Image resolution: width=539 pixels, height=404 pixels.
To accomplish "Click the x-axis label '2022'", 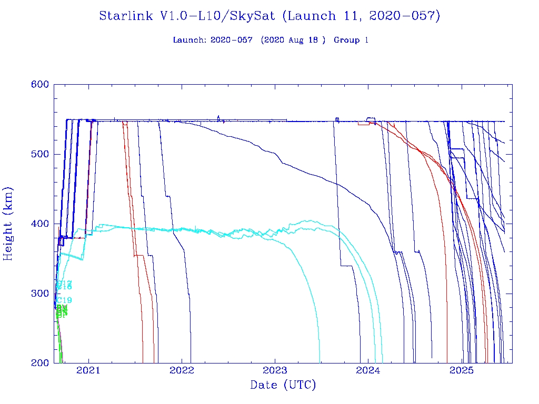I will pos(182,370).
